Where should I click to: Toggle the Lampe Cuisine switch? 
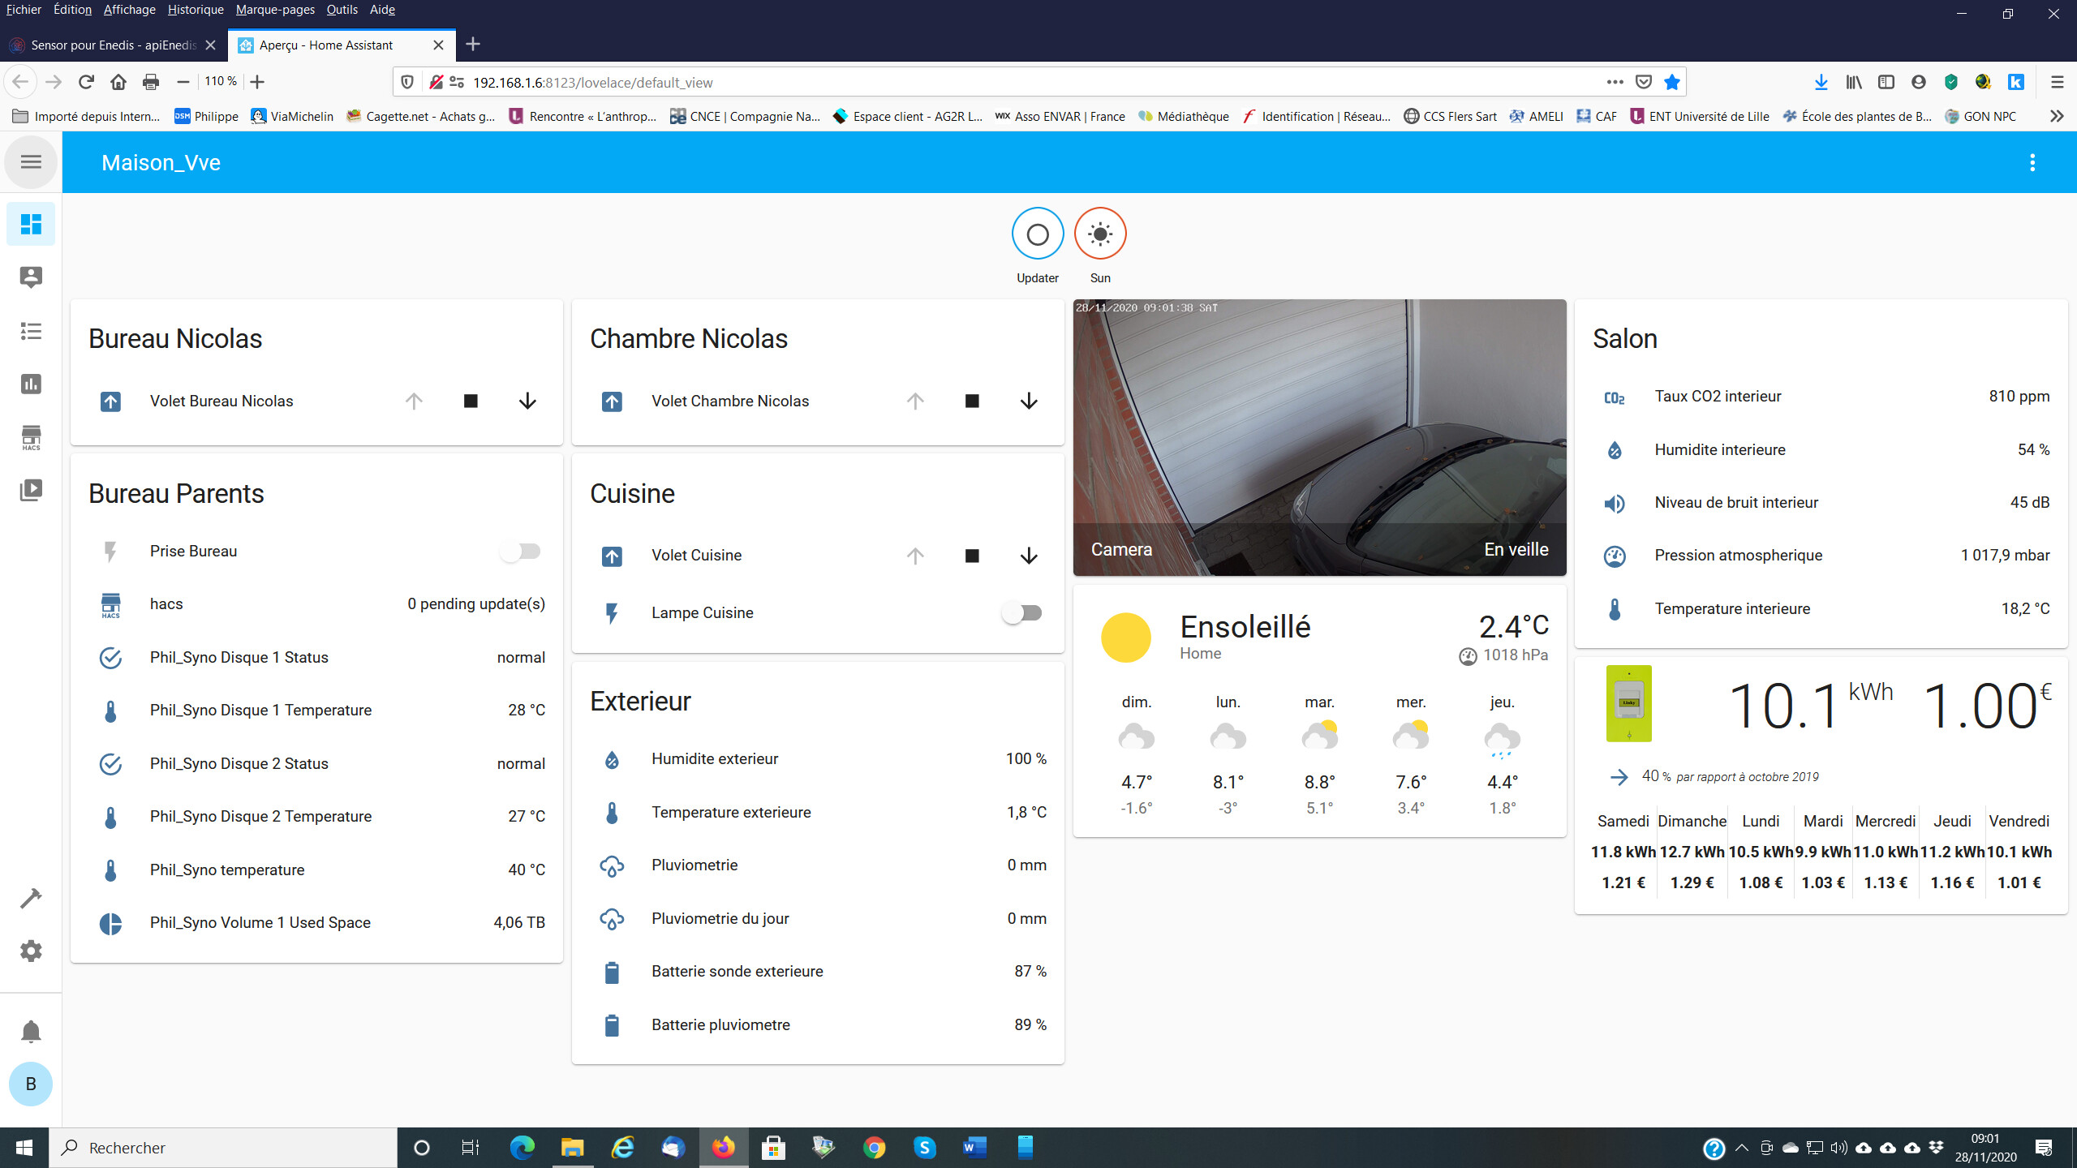(x=1021, y=613)
